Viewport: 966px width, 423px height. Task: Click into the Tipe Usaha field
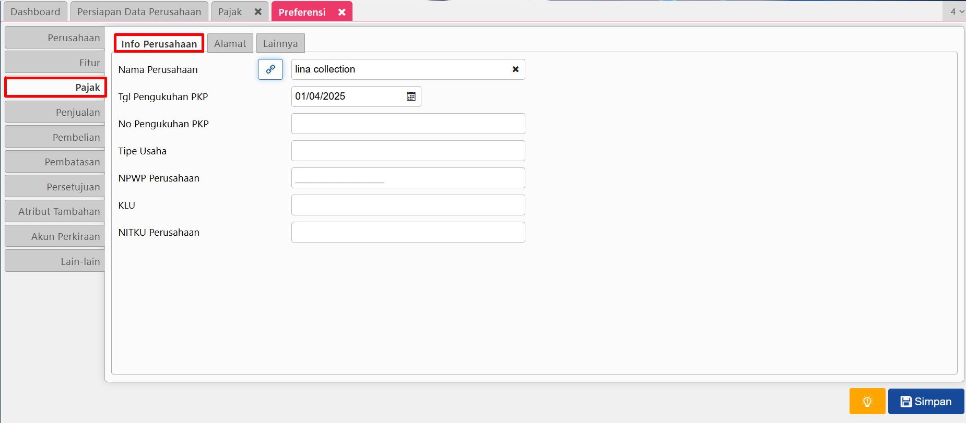point(408,151)
